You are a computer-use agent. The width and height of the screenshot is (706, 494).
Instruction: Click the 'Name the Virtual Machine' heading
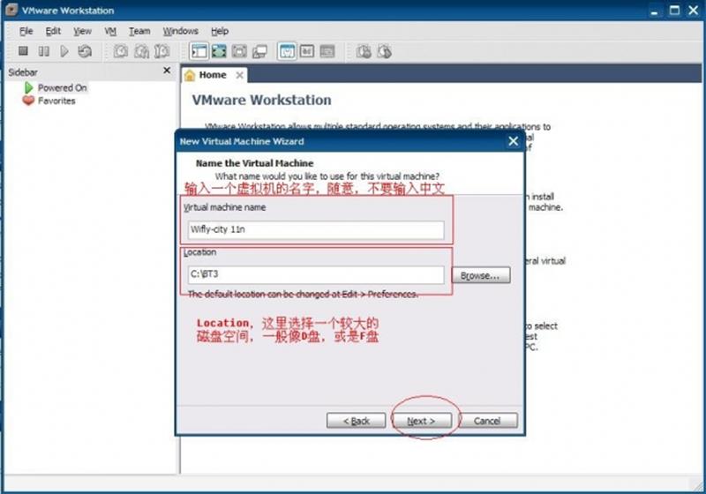coord(254,163)
